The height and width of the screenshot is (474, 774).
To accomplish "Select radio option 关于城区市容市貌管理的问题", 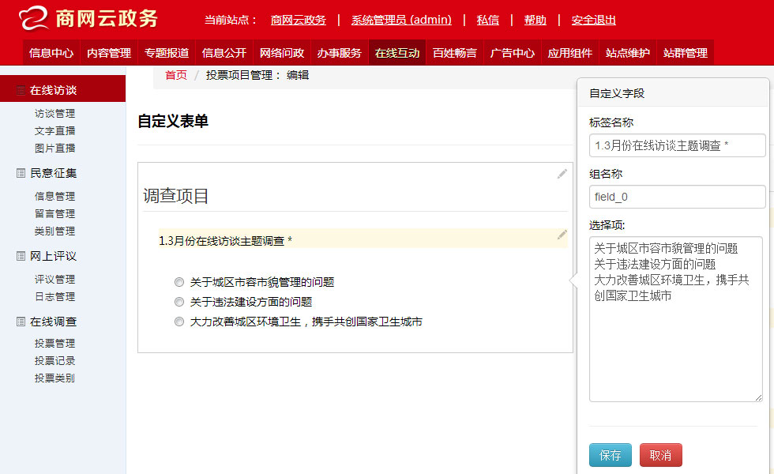I will point(179,282).
